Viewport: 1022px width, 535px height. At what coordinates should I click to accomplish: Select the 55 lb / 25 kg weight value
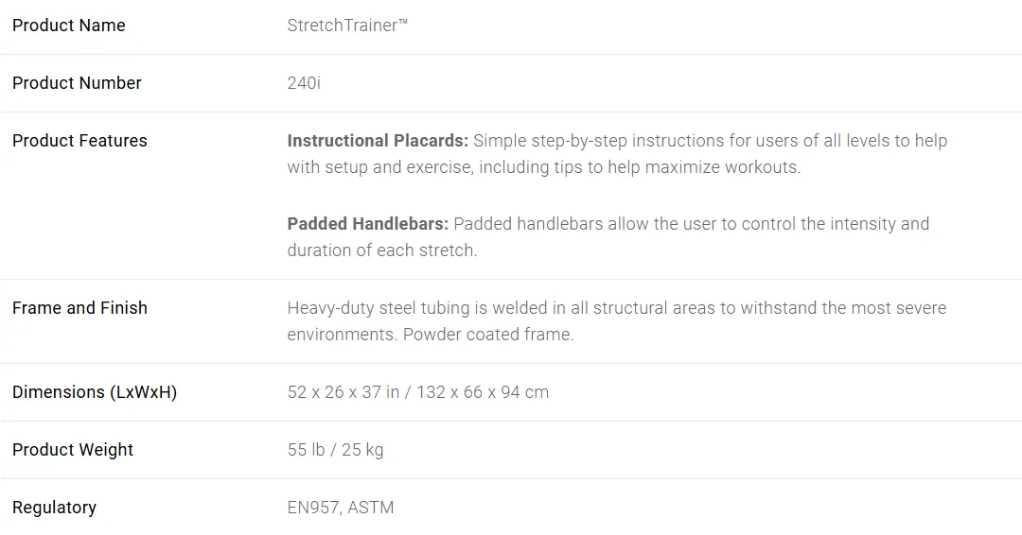coord(335,450)
